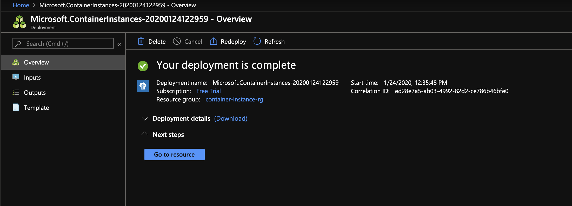Open the Overview menu item

click(63, 62)
